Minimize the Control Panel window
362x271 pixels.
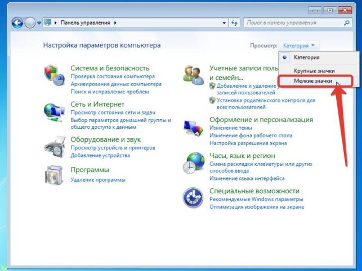pos(315,10)
